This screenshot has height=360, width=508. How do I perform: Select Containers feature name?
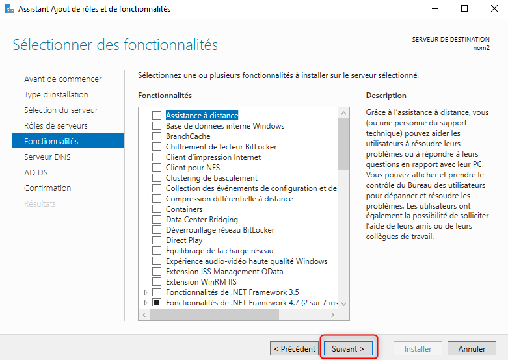point(184,209)
